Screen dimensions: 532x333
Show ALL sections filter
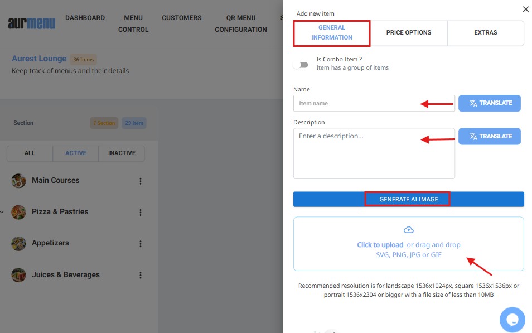point(30,153)
